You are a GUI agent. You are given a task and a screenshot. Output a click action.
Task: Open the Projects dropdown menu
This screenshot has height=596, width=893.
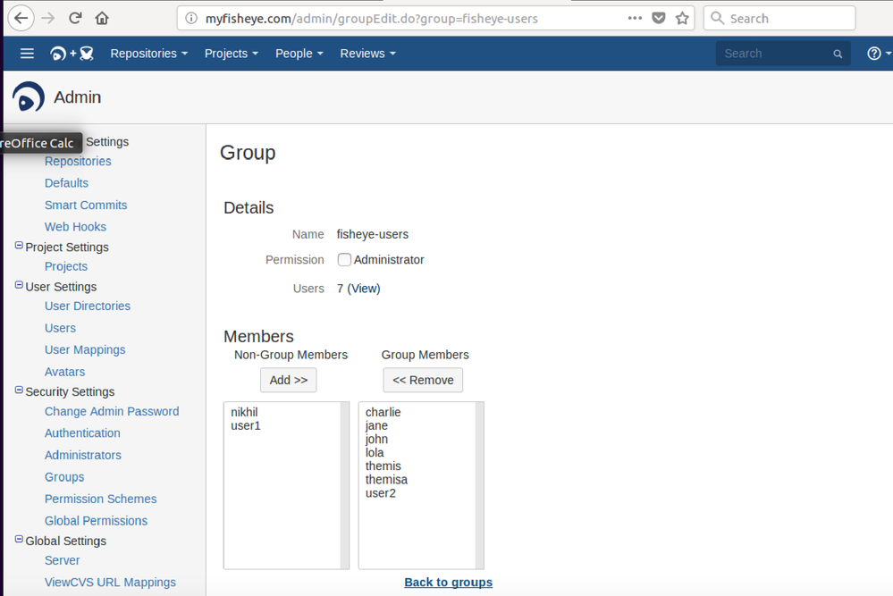232,54
